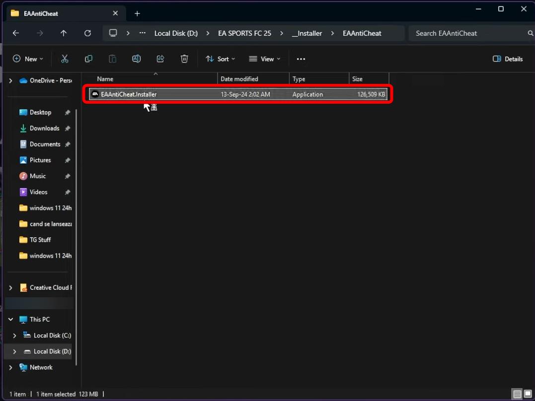Viewport: 535px width, 401px height.
Task: Go forward with the right arrow
Action: point(40,33)
